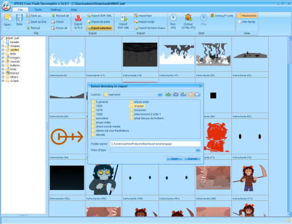Viewport: 292px width, 224px height.
Task: Close the Select directory dialog
Action: tap(201, 86)
